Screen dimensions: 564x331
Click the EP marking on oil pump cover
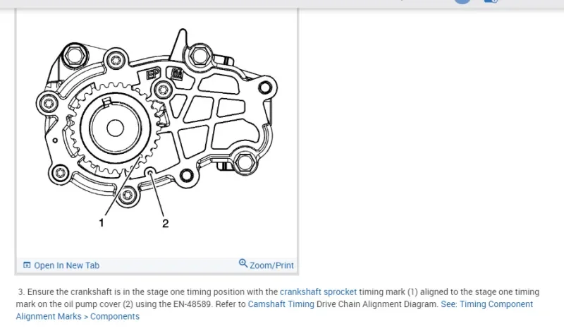pos(153,74)
